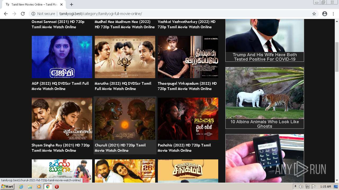Open the Pachchis (2022) poster thumbnail
This screenshot has width=339, height=190.
pos(188,119)
